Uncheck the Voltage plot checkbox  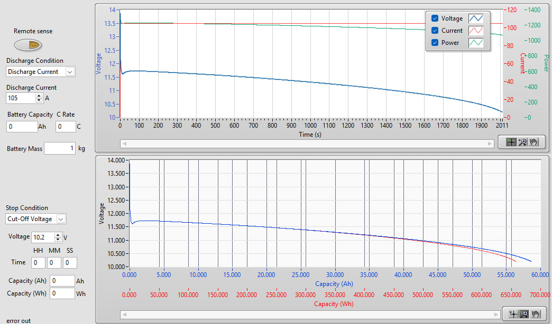click(435, 18)
